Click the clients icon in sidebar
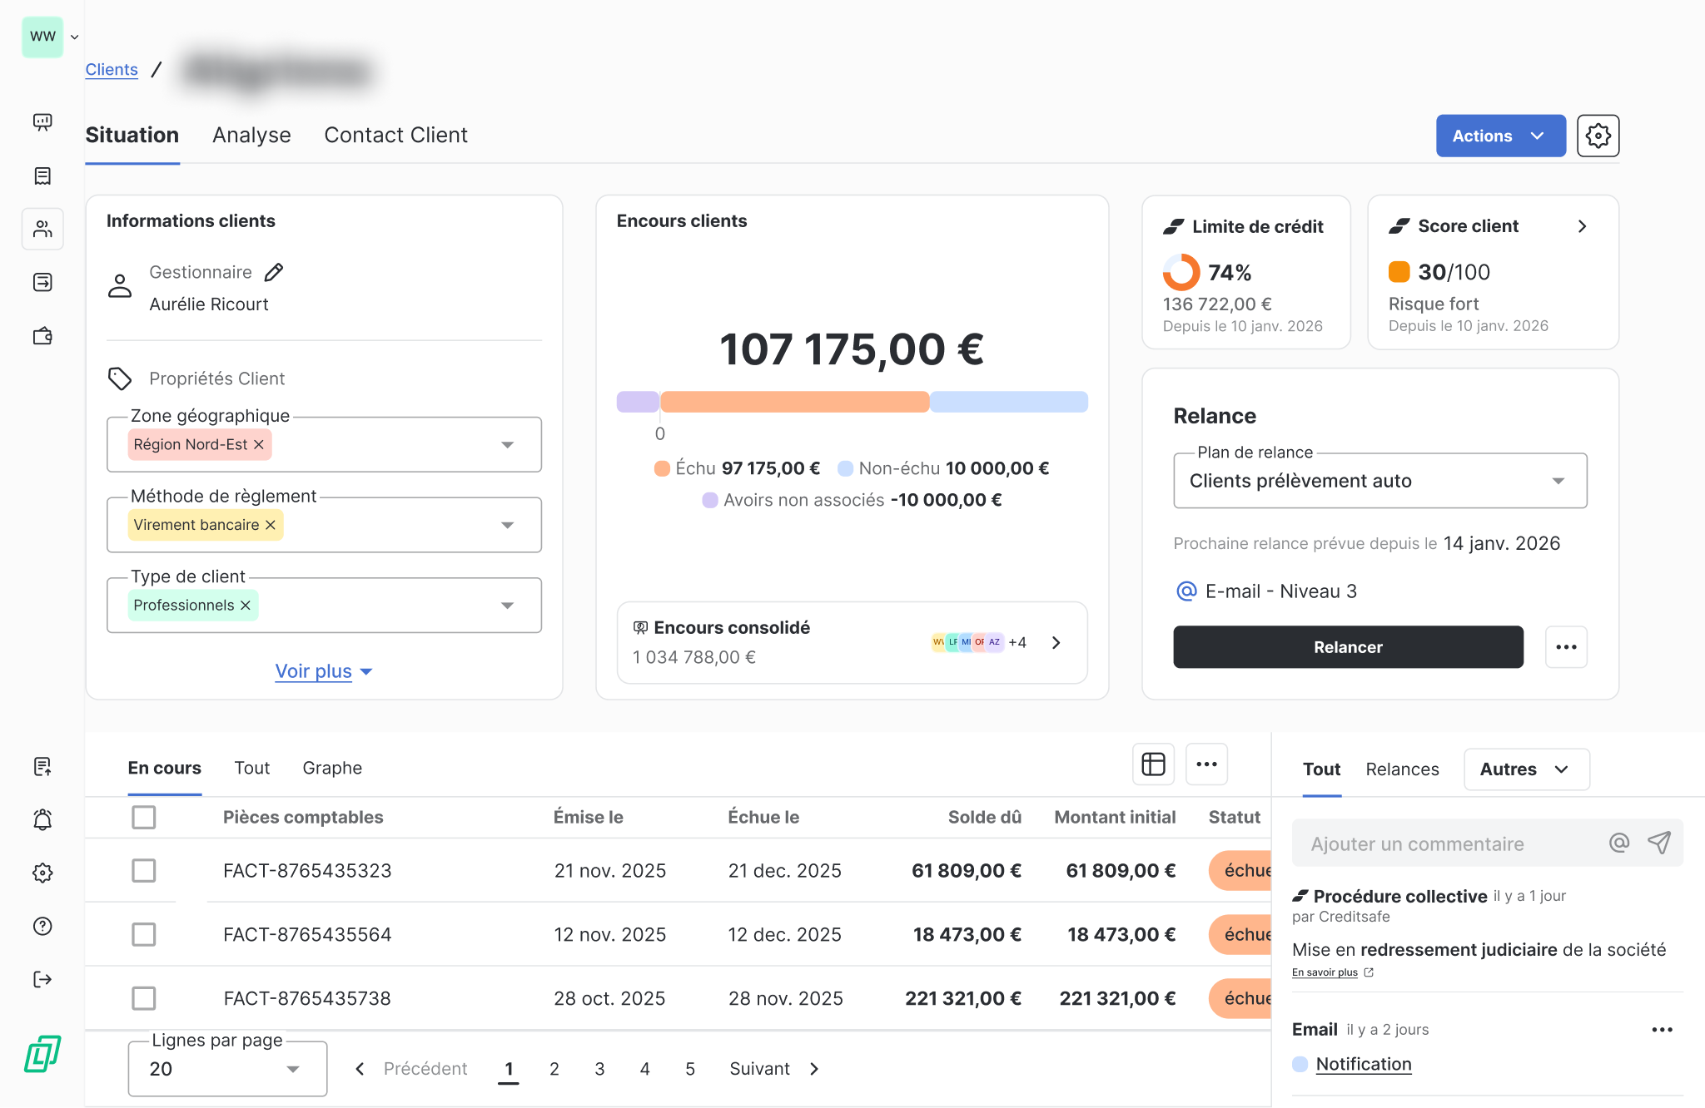 [42, 229]
